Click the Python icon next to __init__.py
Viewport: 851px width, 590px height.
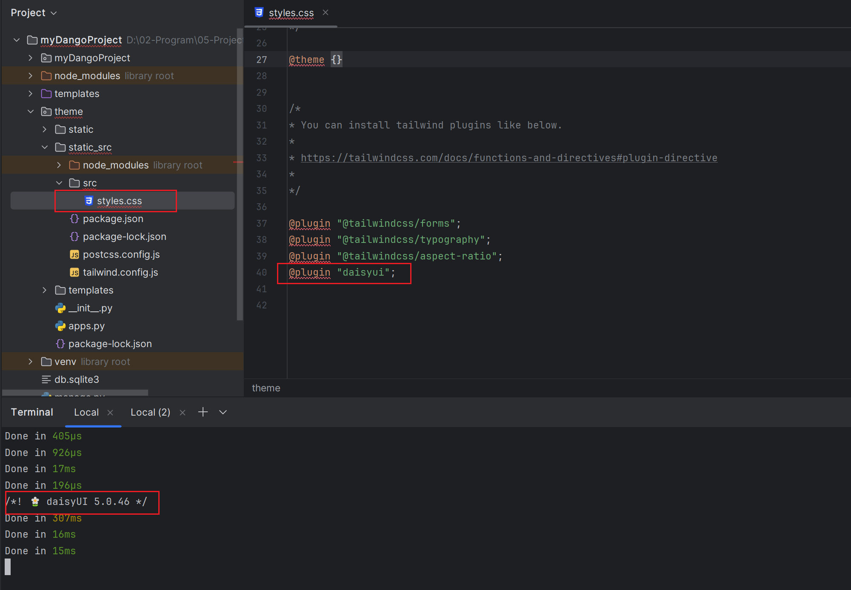[60, 308]
